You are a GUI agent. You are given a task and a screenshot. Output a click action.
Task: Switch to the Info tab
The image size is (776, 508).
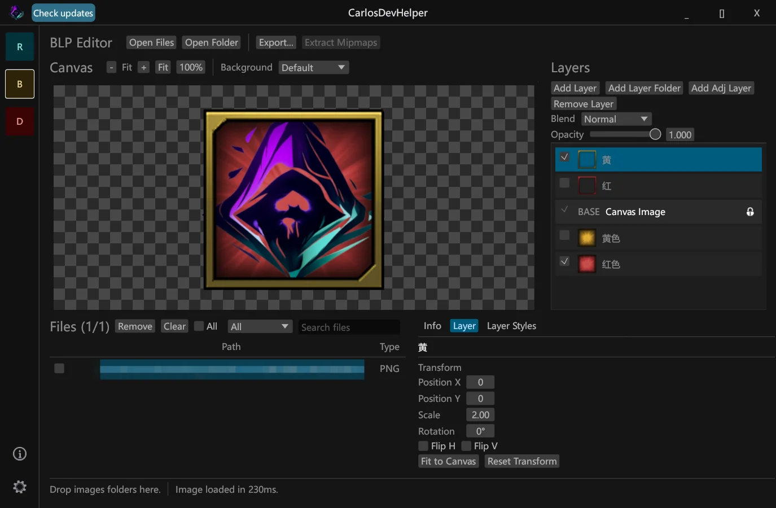coord(432,326)
